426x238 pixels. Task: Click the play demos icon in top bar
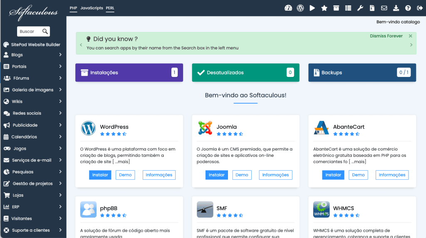tap(312, 8)
